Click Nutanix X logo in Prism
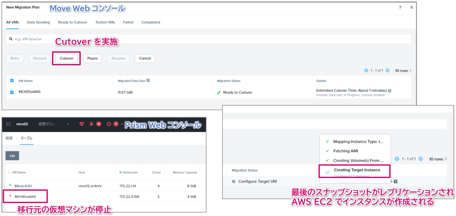Screen dimensions: 456x216 click(9, 124)
